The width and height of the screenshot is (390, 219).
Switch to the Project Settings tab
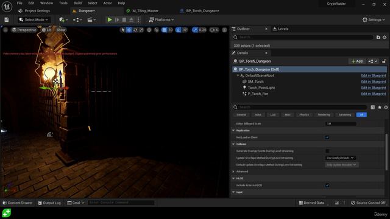click(37, 11)
